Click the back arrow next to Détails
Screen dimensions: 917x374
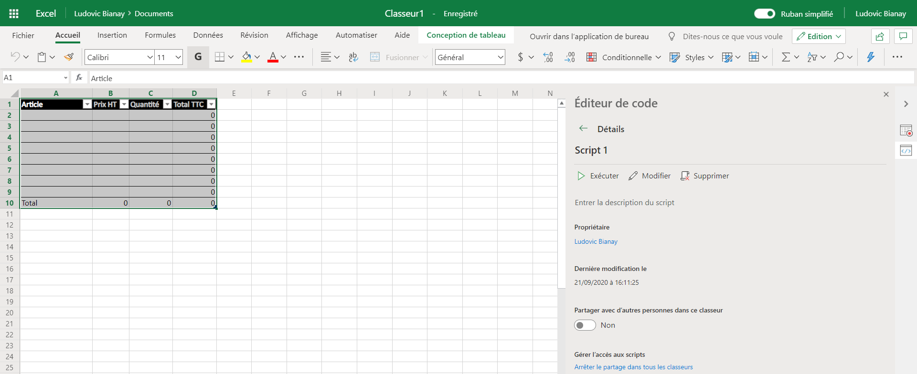pyautogui.click(x=583, y=128)
